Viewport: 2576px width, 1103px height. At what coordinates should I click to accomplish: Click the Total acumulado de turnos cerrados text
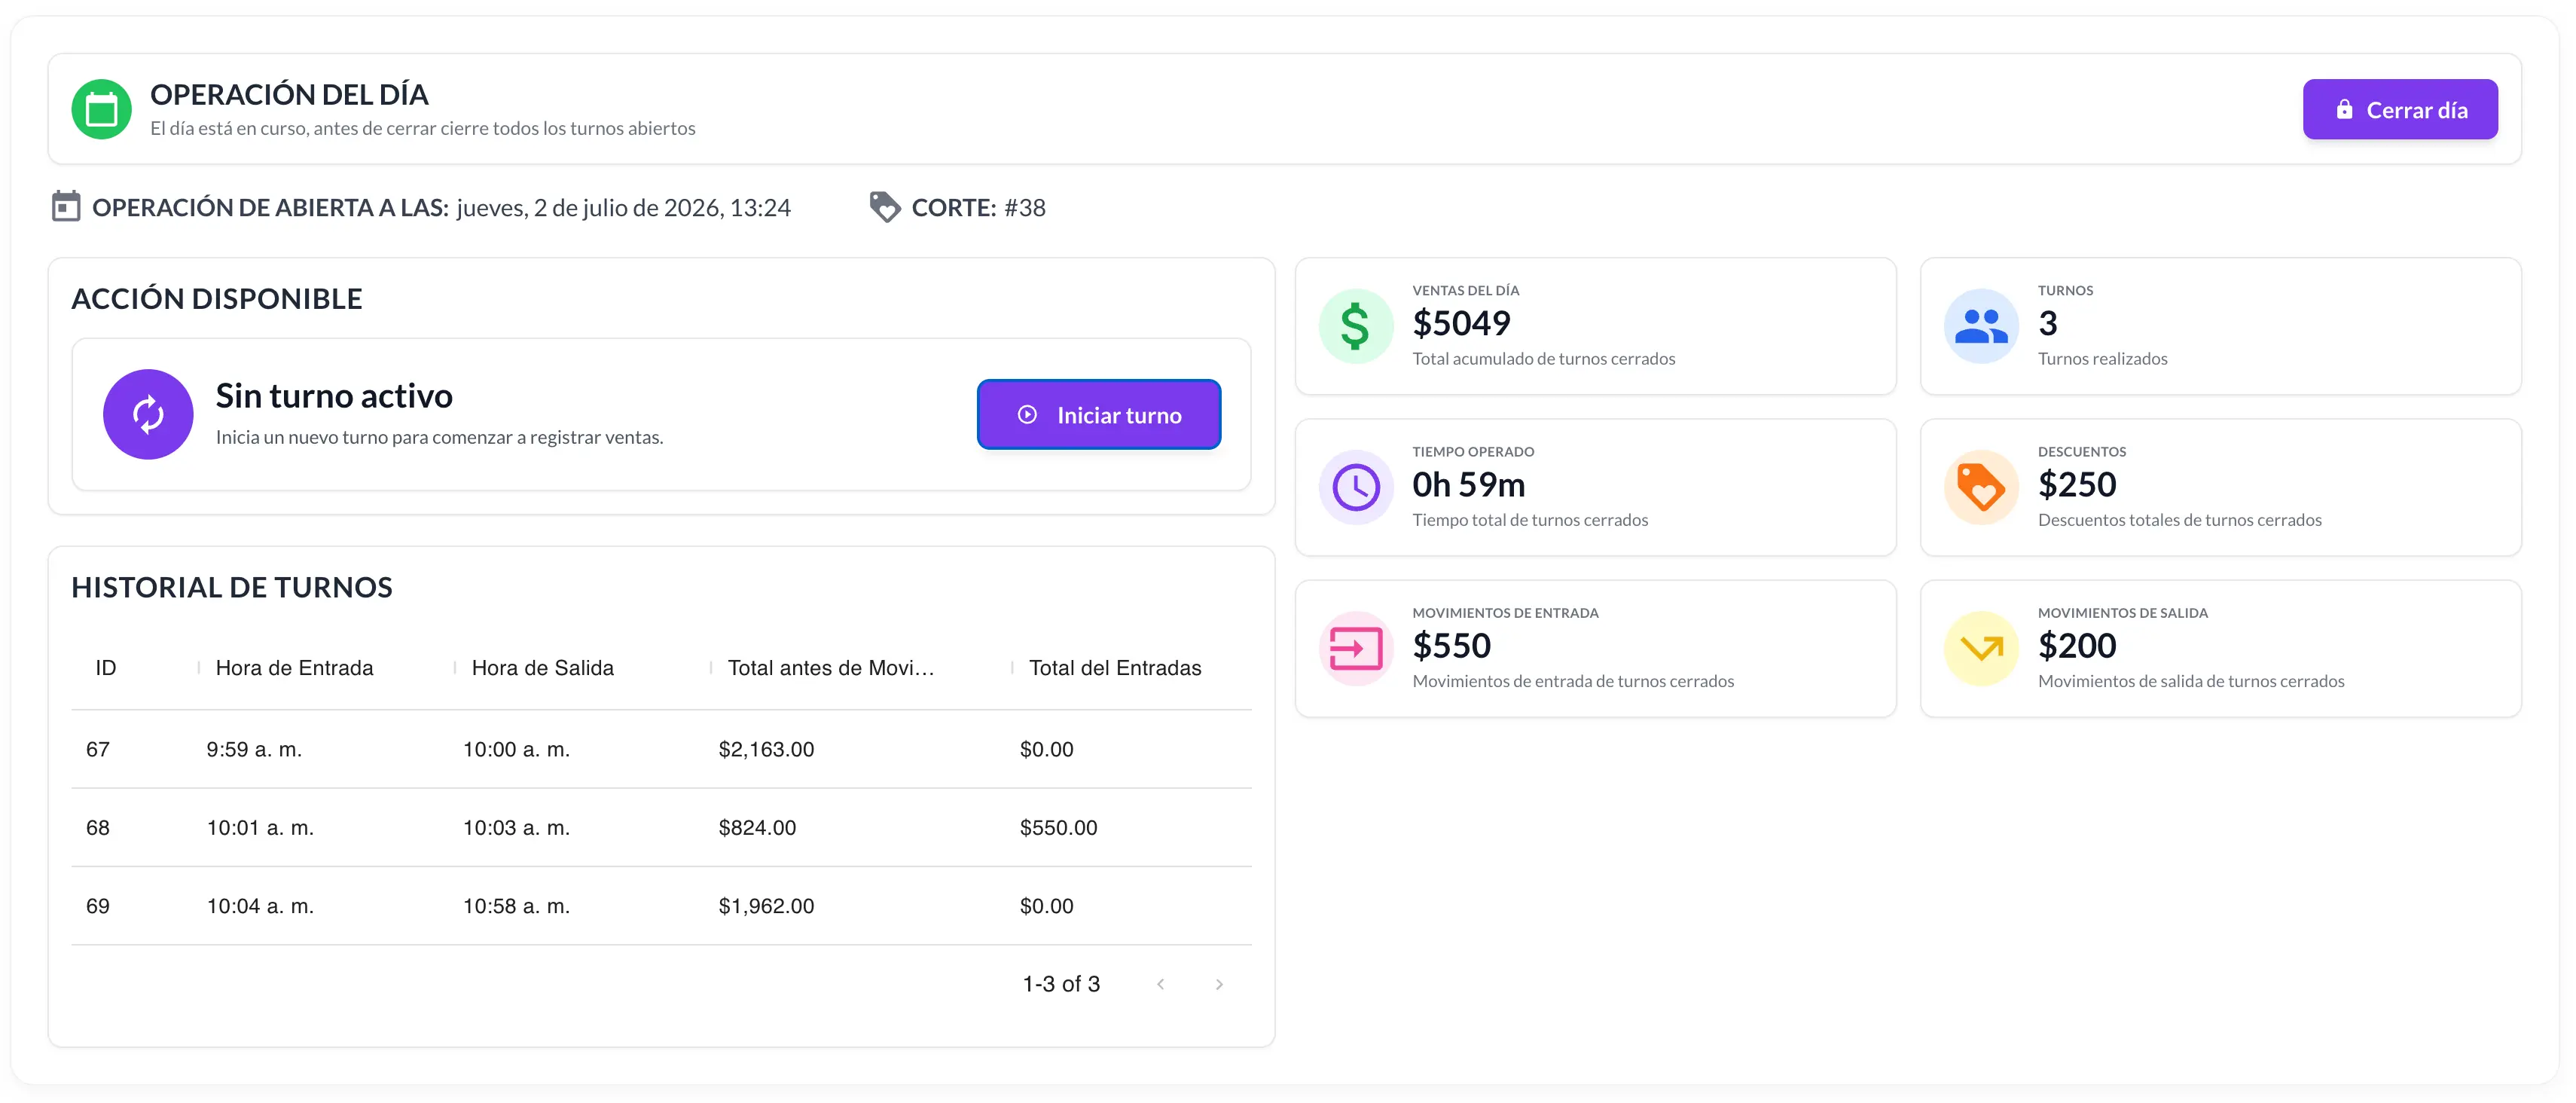(1543, 358)
